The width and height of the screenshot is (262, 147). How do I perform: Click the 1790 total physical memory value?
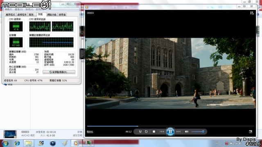click(x=36, y=54)
